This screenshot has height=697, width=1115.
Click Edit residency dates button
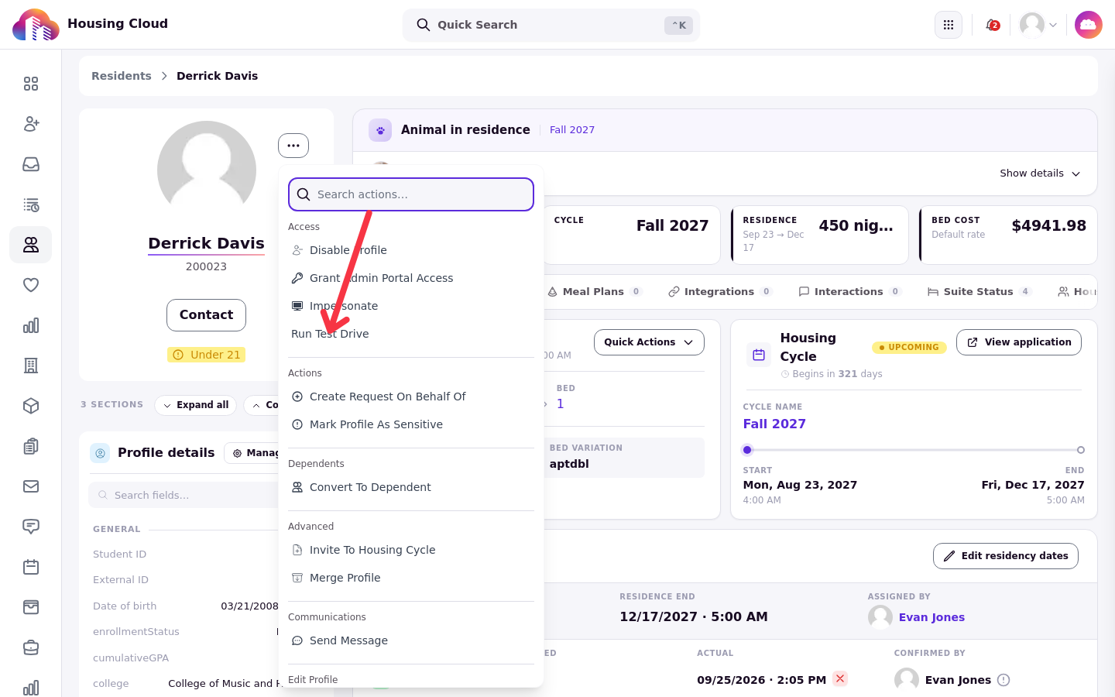[1006, 556]
